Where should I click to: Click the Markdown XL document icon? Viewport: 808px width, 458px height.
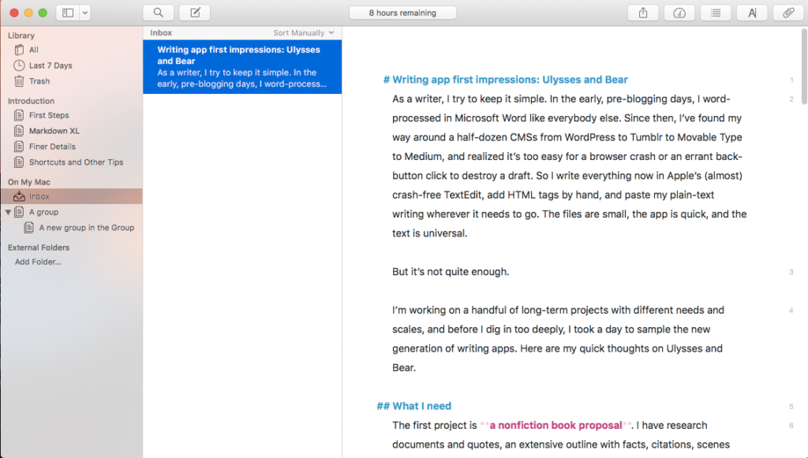click(19, 131)
